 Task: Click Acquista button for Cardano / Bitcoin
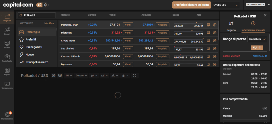pos(162,57)
